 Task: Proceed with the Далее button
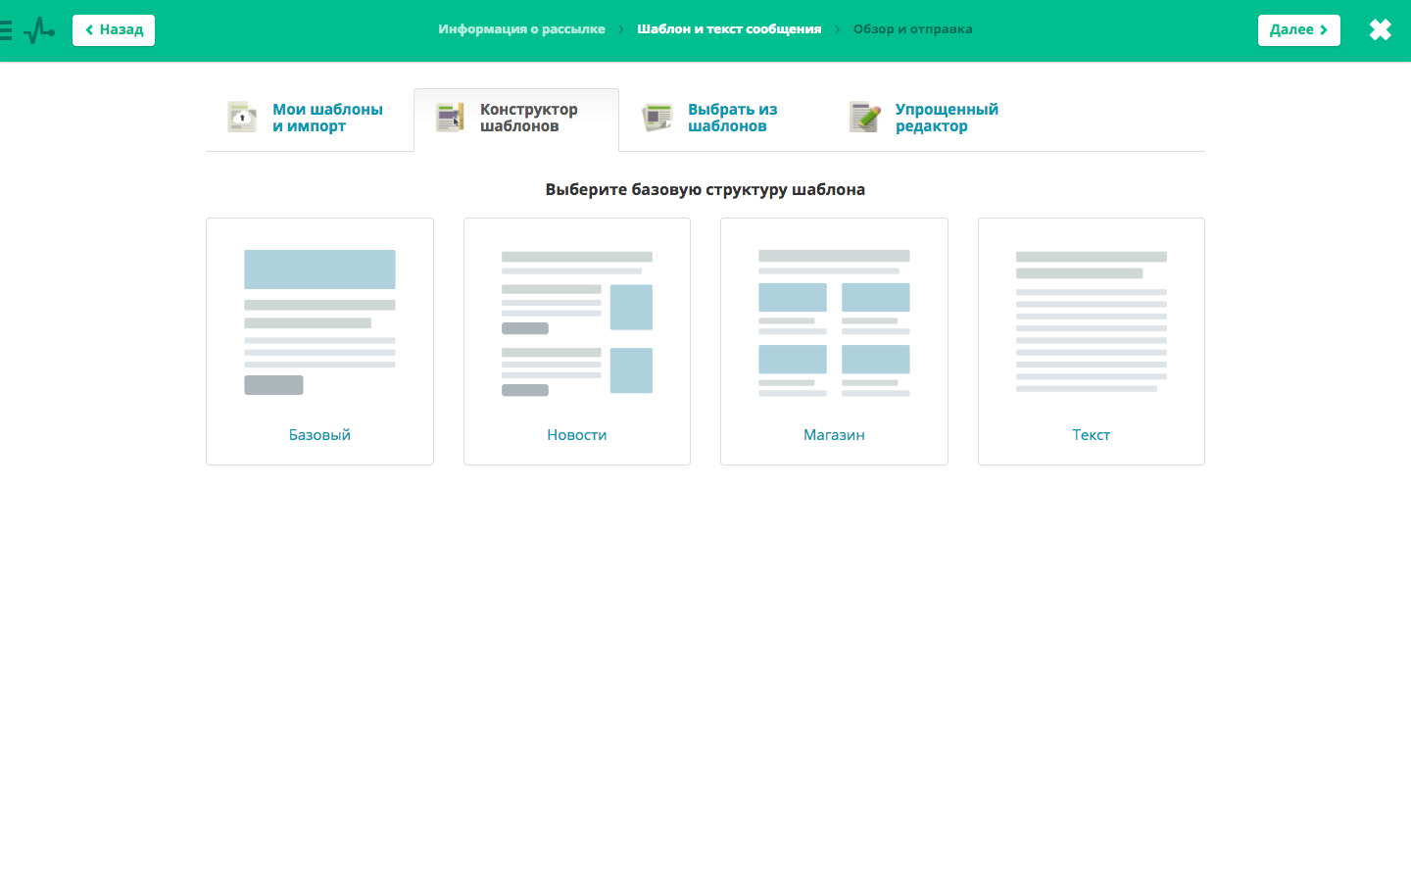tap(1298, 30)
